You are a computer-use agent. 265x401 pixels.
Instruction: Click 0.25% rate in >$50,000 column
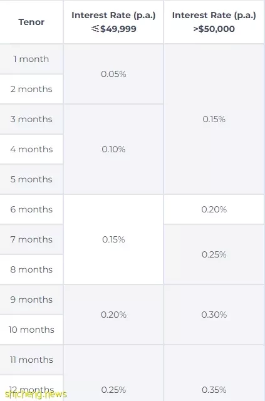pyautogui.click(x=214, y=254)
